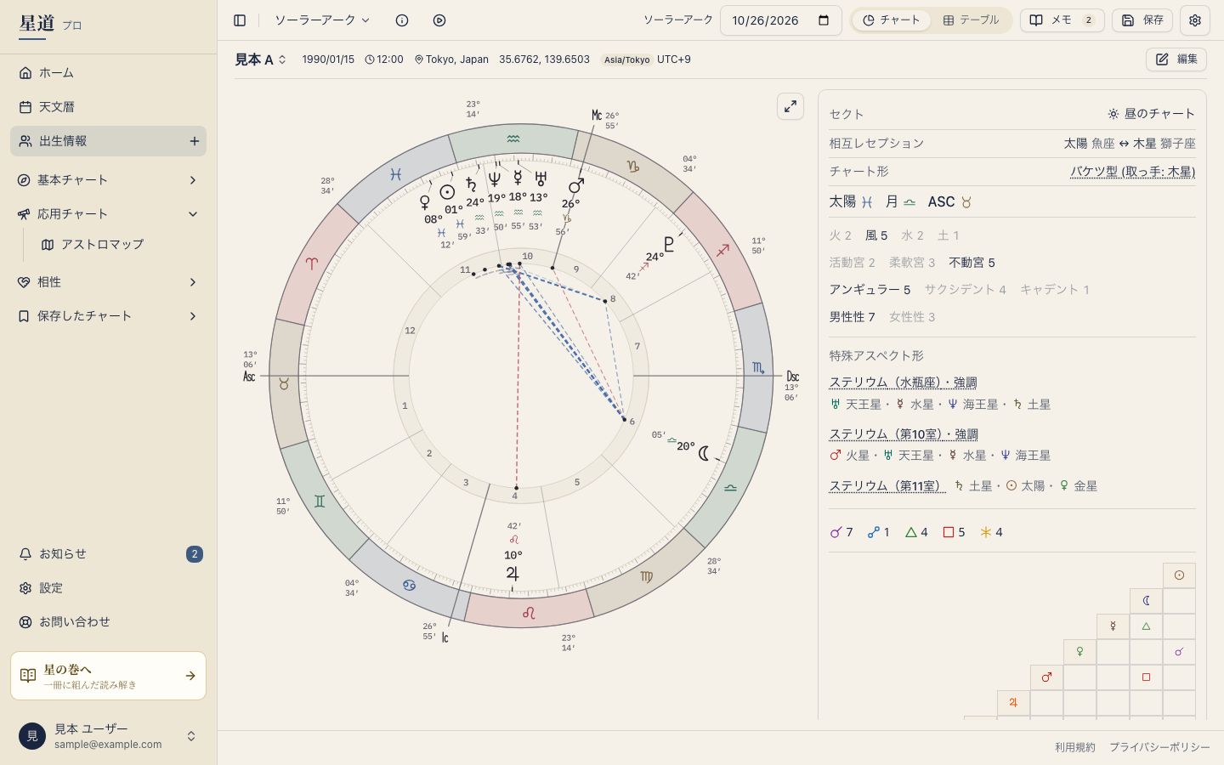Expand the 保存したチャート menu
The image size is (1224, 765).
click(108, 316)
